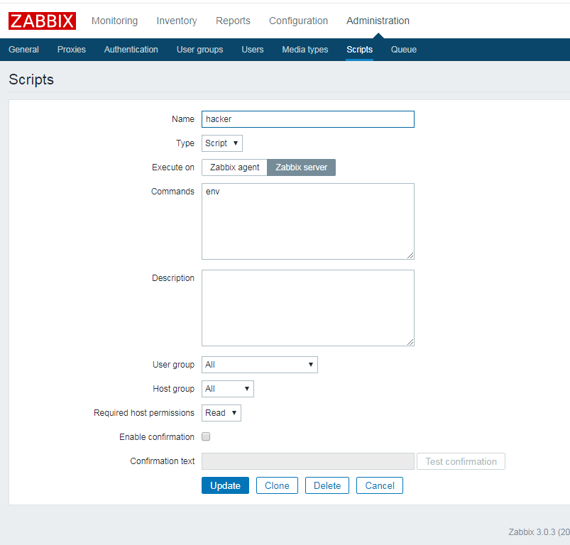570x545 pixels.
Task: Go to the Proxies submenu
Action: (72, 50)
